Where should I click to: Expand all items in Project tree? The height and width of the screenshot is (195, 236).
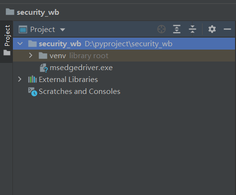coord(177,29)
